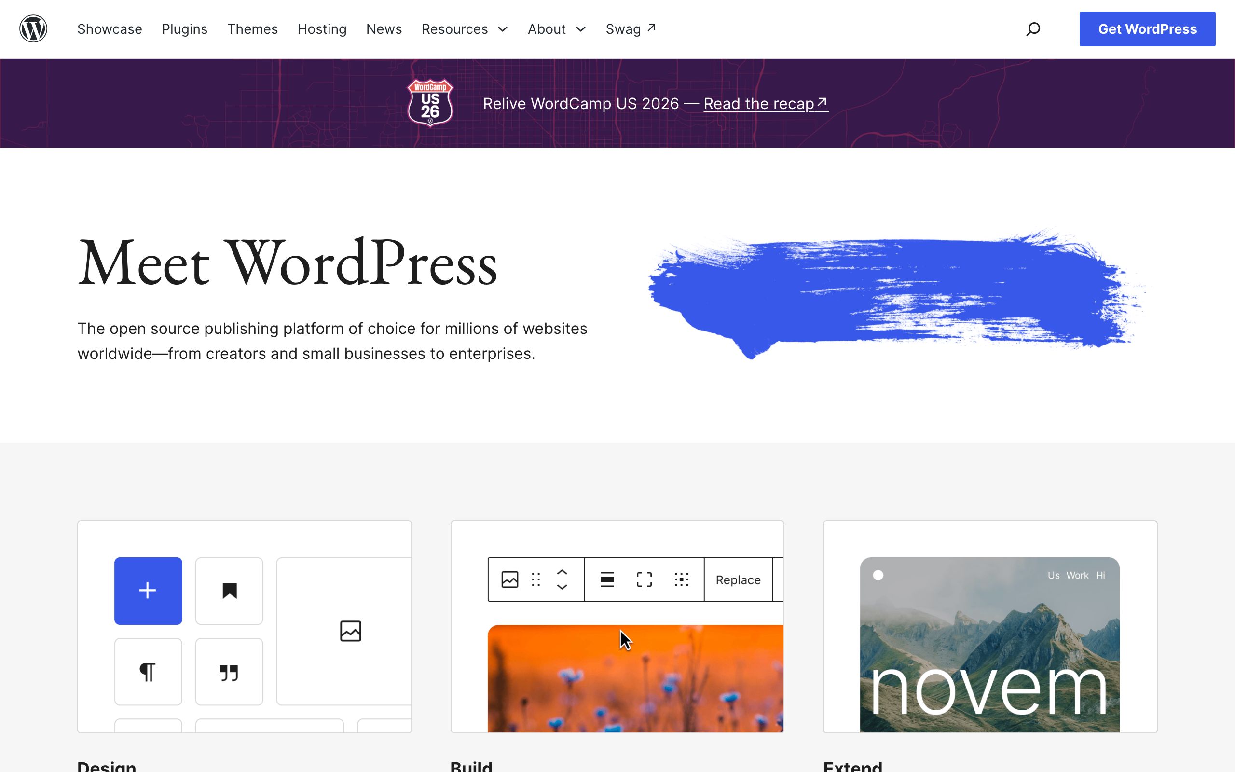Click the novem mountain theme preview

tap(989, 645)
